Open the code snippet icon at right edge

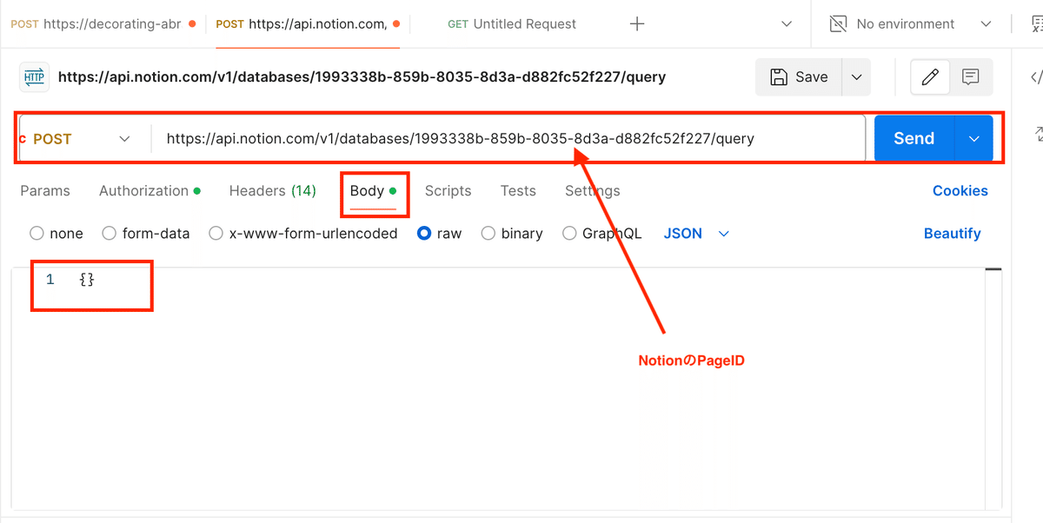1036,77
